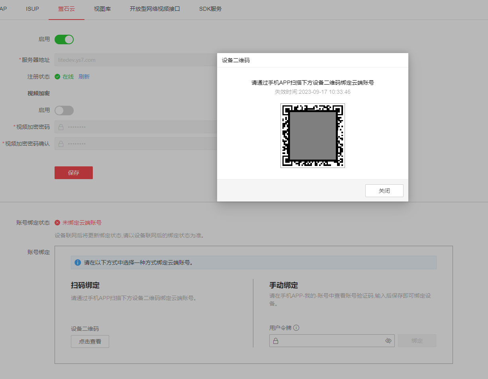The height and width of the screenshot is (379, 488).
Task: Click the 用户令牌 token input field
Action: [x=332, y=341]
